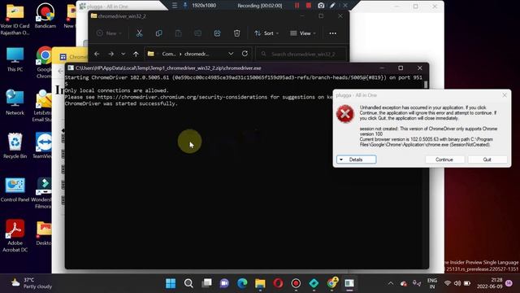Open Task View from the taskbar
Image resolution: width=520 pixels, height=293 pixels.
tap(206, 283)
